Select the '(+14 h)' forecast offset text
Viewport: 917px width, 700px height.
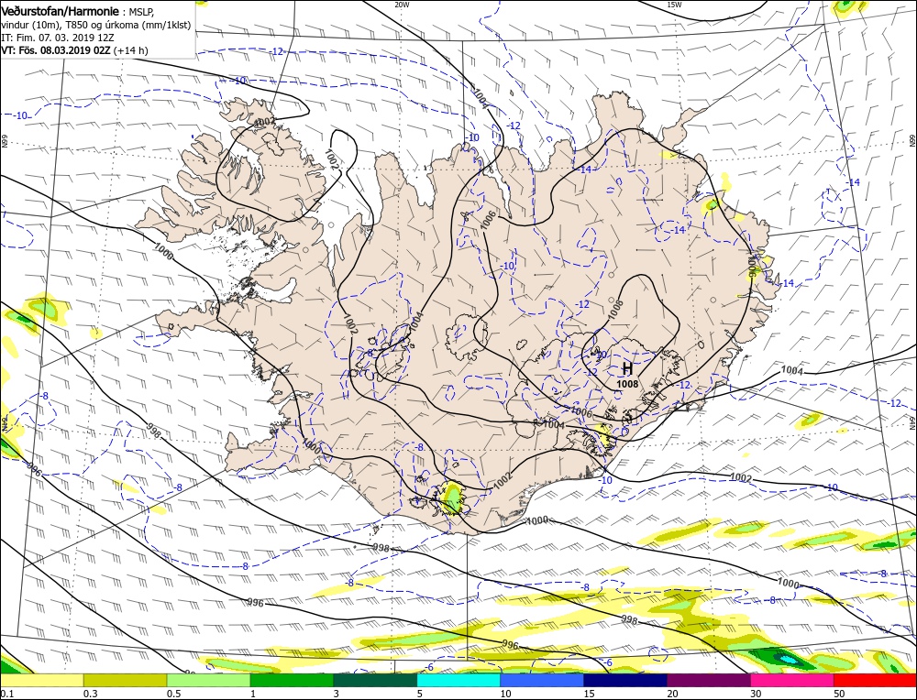tap(130, 50)
